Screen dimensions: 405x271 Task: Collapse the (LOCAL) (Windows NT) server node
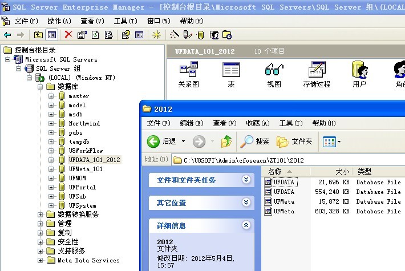tap(29, 78)
